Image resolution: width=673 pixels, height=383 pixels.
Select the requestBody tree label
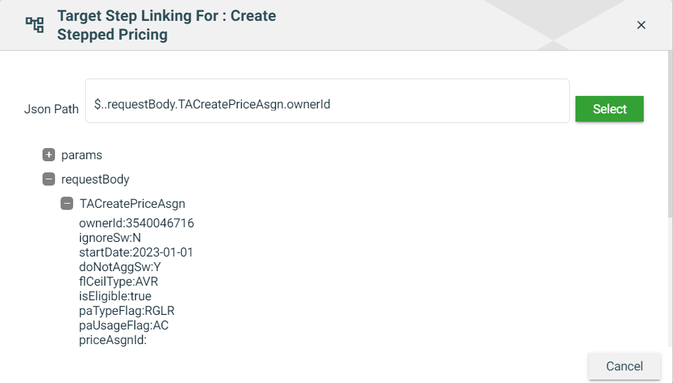click(95, 179)
